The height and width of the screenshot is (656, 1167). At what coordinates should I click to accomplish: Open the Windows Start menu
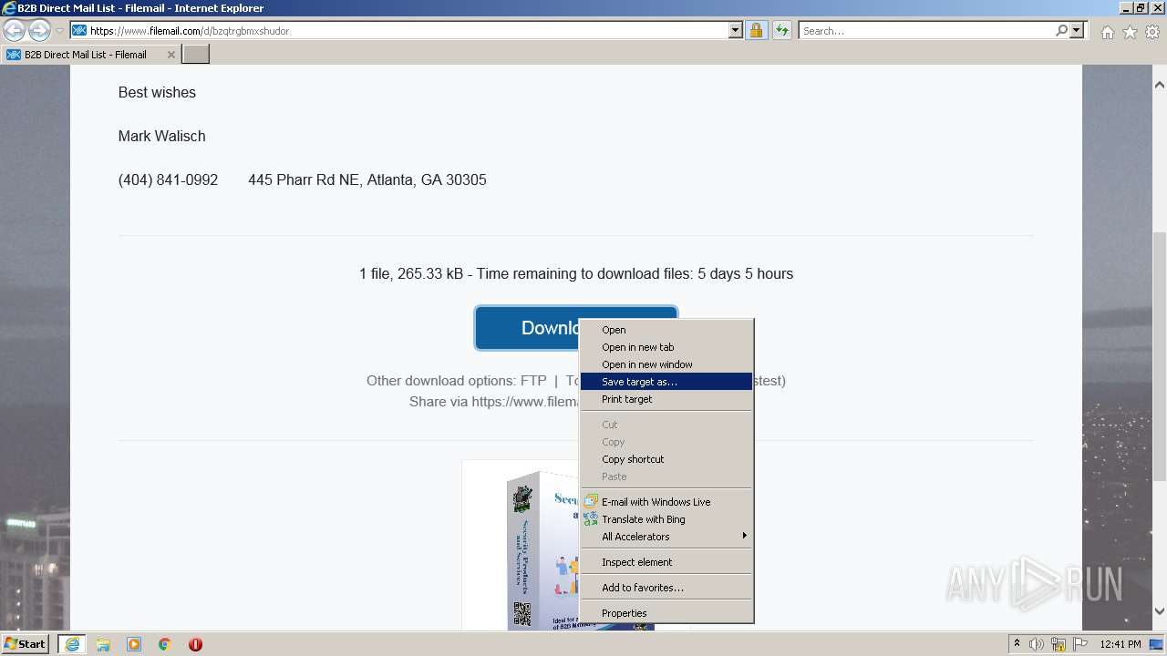click(25, 644)
